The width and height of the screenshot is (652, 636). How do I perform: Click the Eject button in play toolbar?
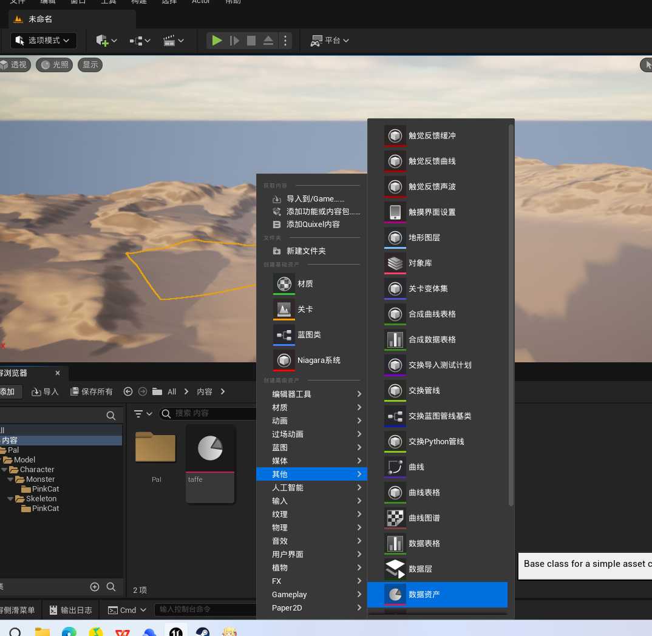point(268,41)
